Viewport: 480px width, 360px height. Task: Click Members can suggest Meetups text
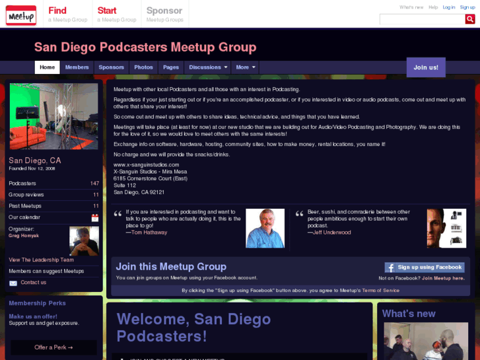[46, 271]
